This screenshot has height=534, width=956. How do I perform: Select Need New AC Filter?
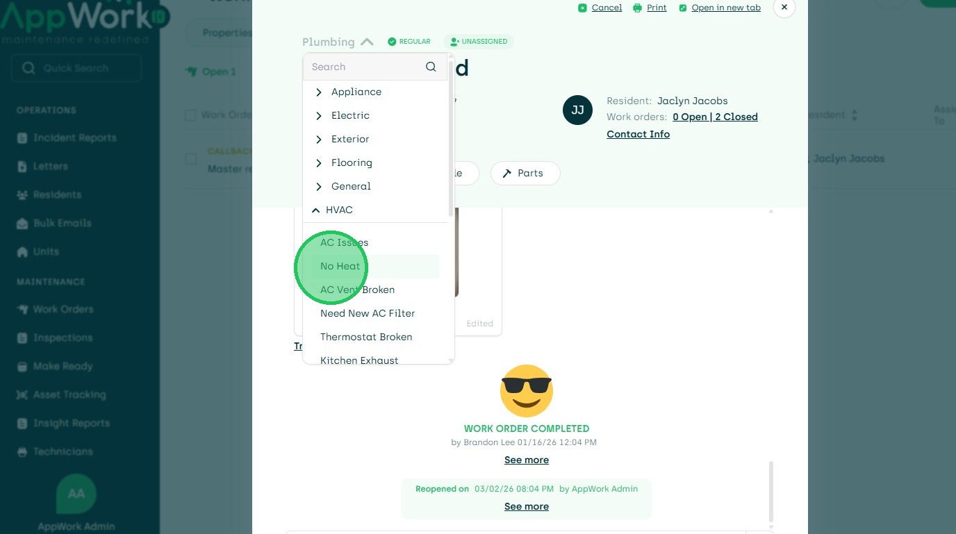point(368,313)
